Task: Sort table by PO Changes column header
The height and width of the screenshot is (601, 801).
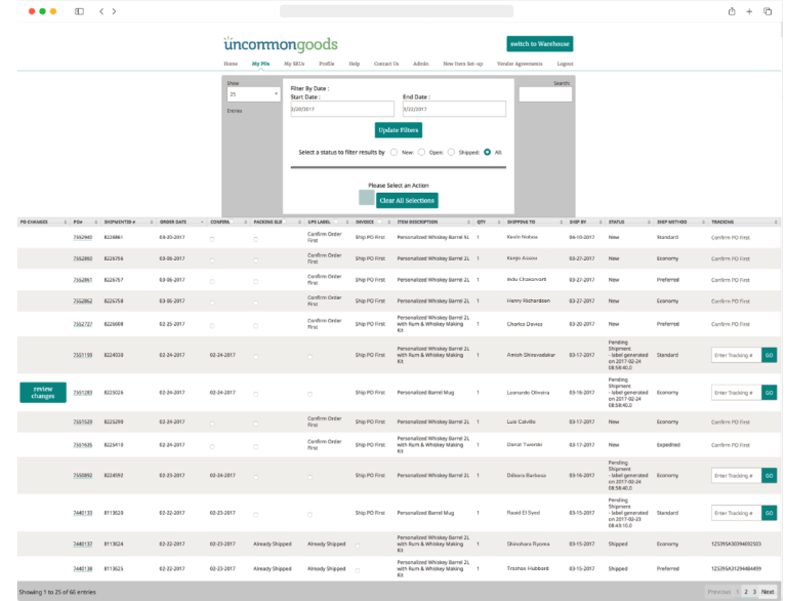Action: pos(43,222)
